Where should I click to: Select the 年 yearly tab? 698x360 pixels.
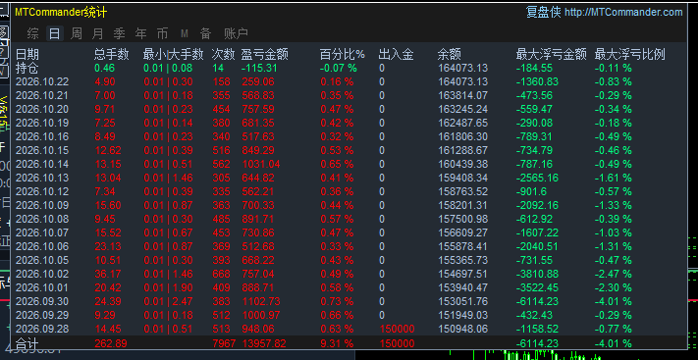pyautogui.click(x=140, y=33)
